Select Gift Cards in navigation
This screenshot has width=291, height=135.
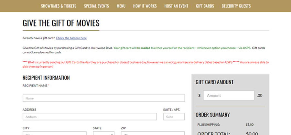(205, 6)
